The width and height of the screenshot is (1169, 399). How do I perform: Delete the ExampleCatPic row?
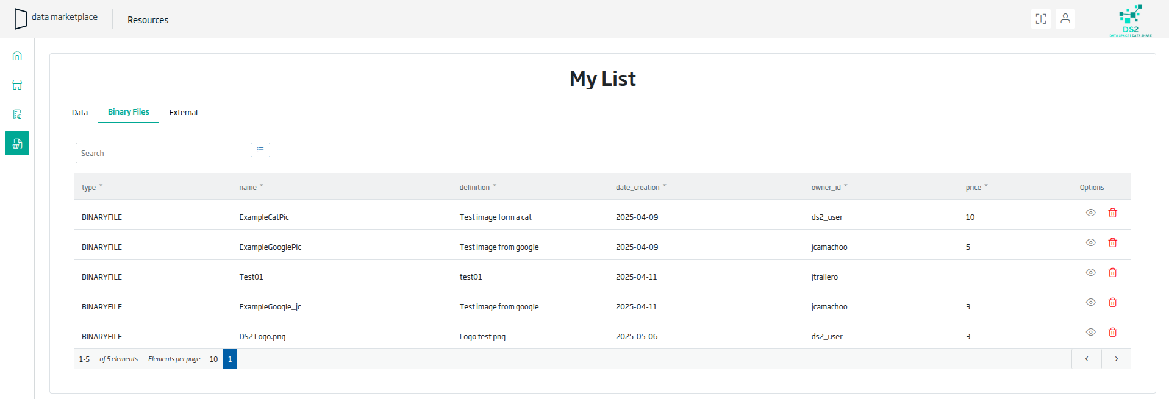tap(1112, 213)
